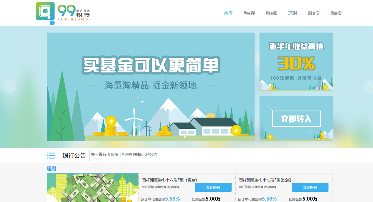Open the 融e家 navigation item
The width and height of the screenshot is (373, 202).
[271, 13]
